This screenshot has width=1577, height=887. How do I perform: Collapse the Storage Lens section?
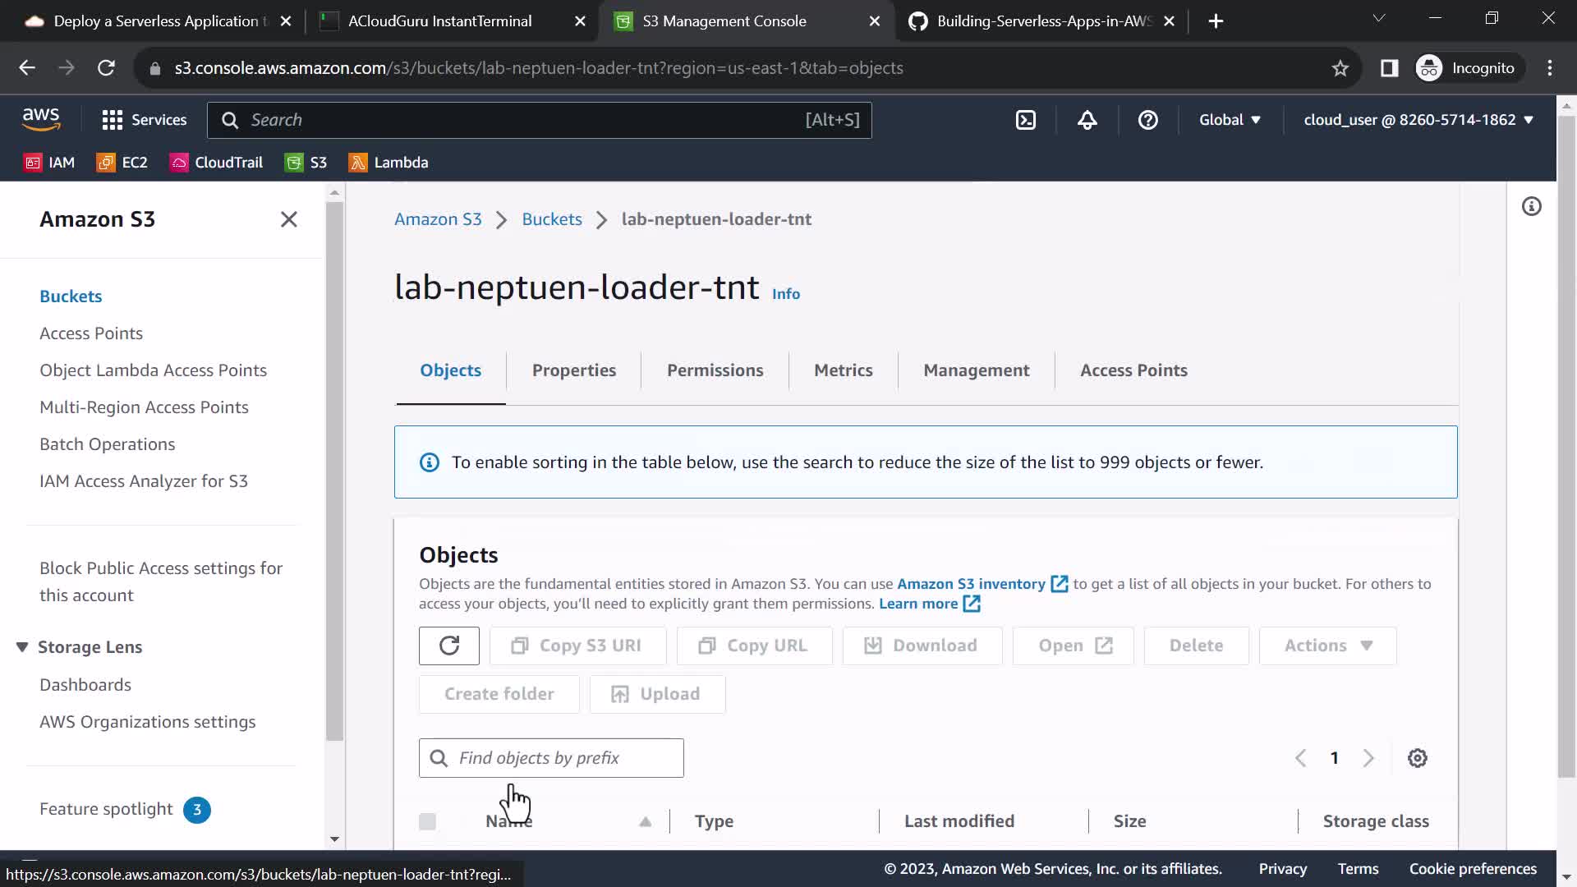[x=22, y=647]
